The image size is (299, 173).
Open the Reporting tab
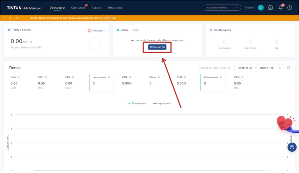click(x=115, y=8)
